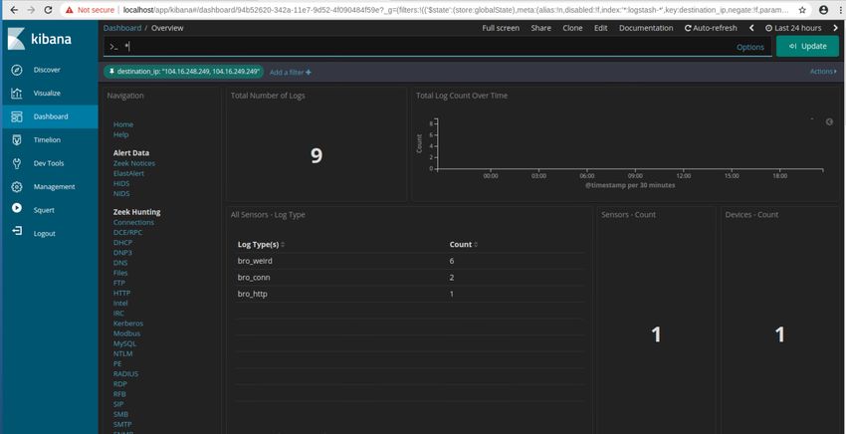Image resolution: width=846 pixels, height=434 pixels.
Task: Open HIDS navigation link
Action: pos(121,183)
